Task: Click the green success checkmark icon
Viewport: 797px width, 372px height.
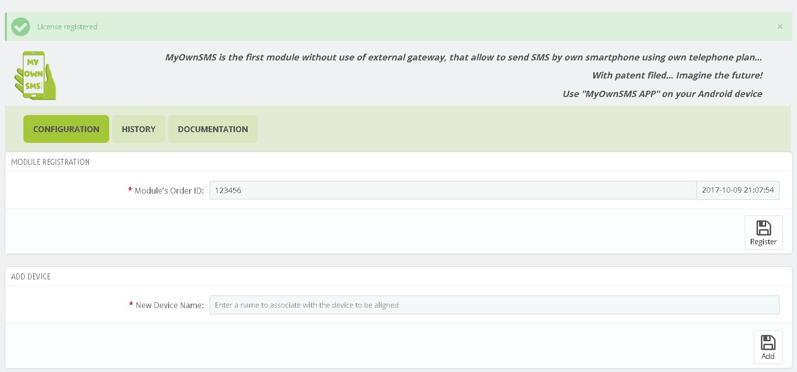Action: coord(20,27)
